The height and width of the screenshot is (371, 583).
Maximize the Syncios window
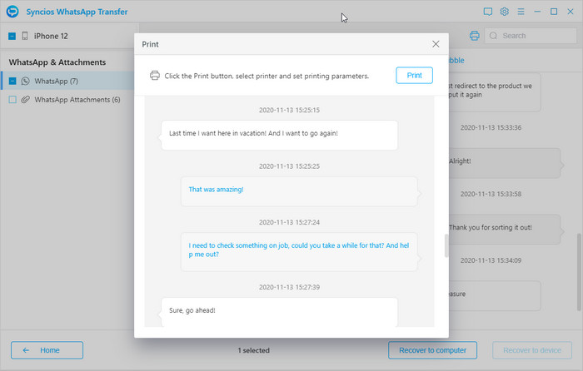(554, 12)
